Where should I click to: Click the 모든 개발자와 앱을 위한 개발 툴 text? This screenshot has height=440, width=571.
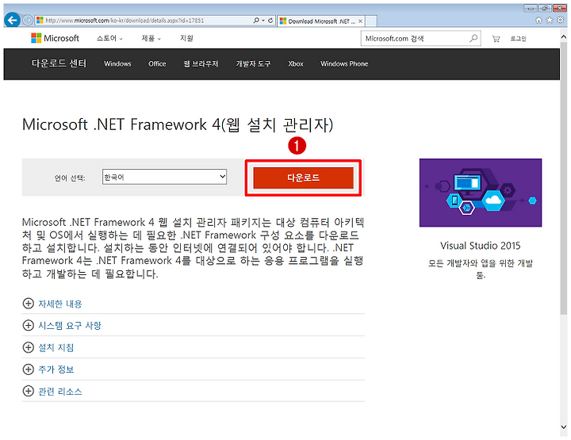pos(481,269)
